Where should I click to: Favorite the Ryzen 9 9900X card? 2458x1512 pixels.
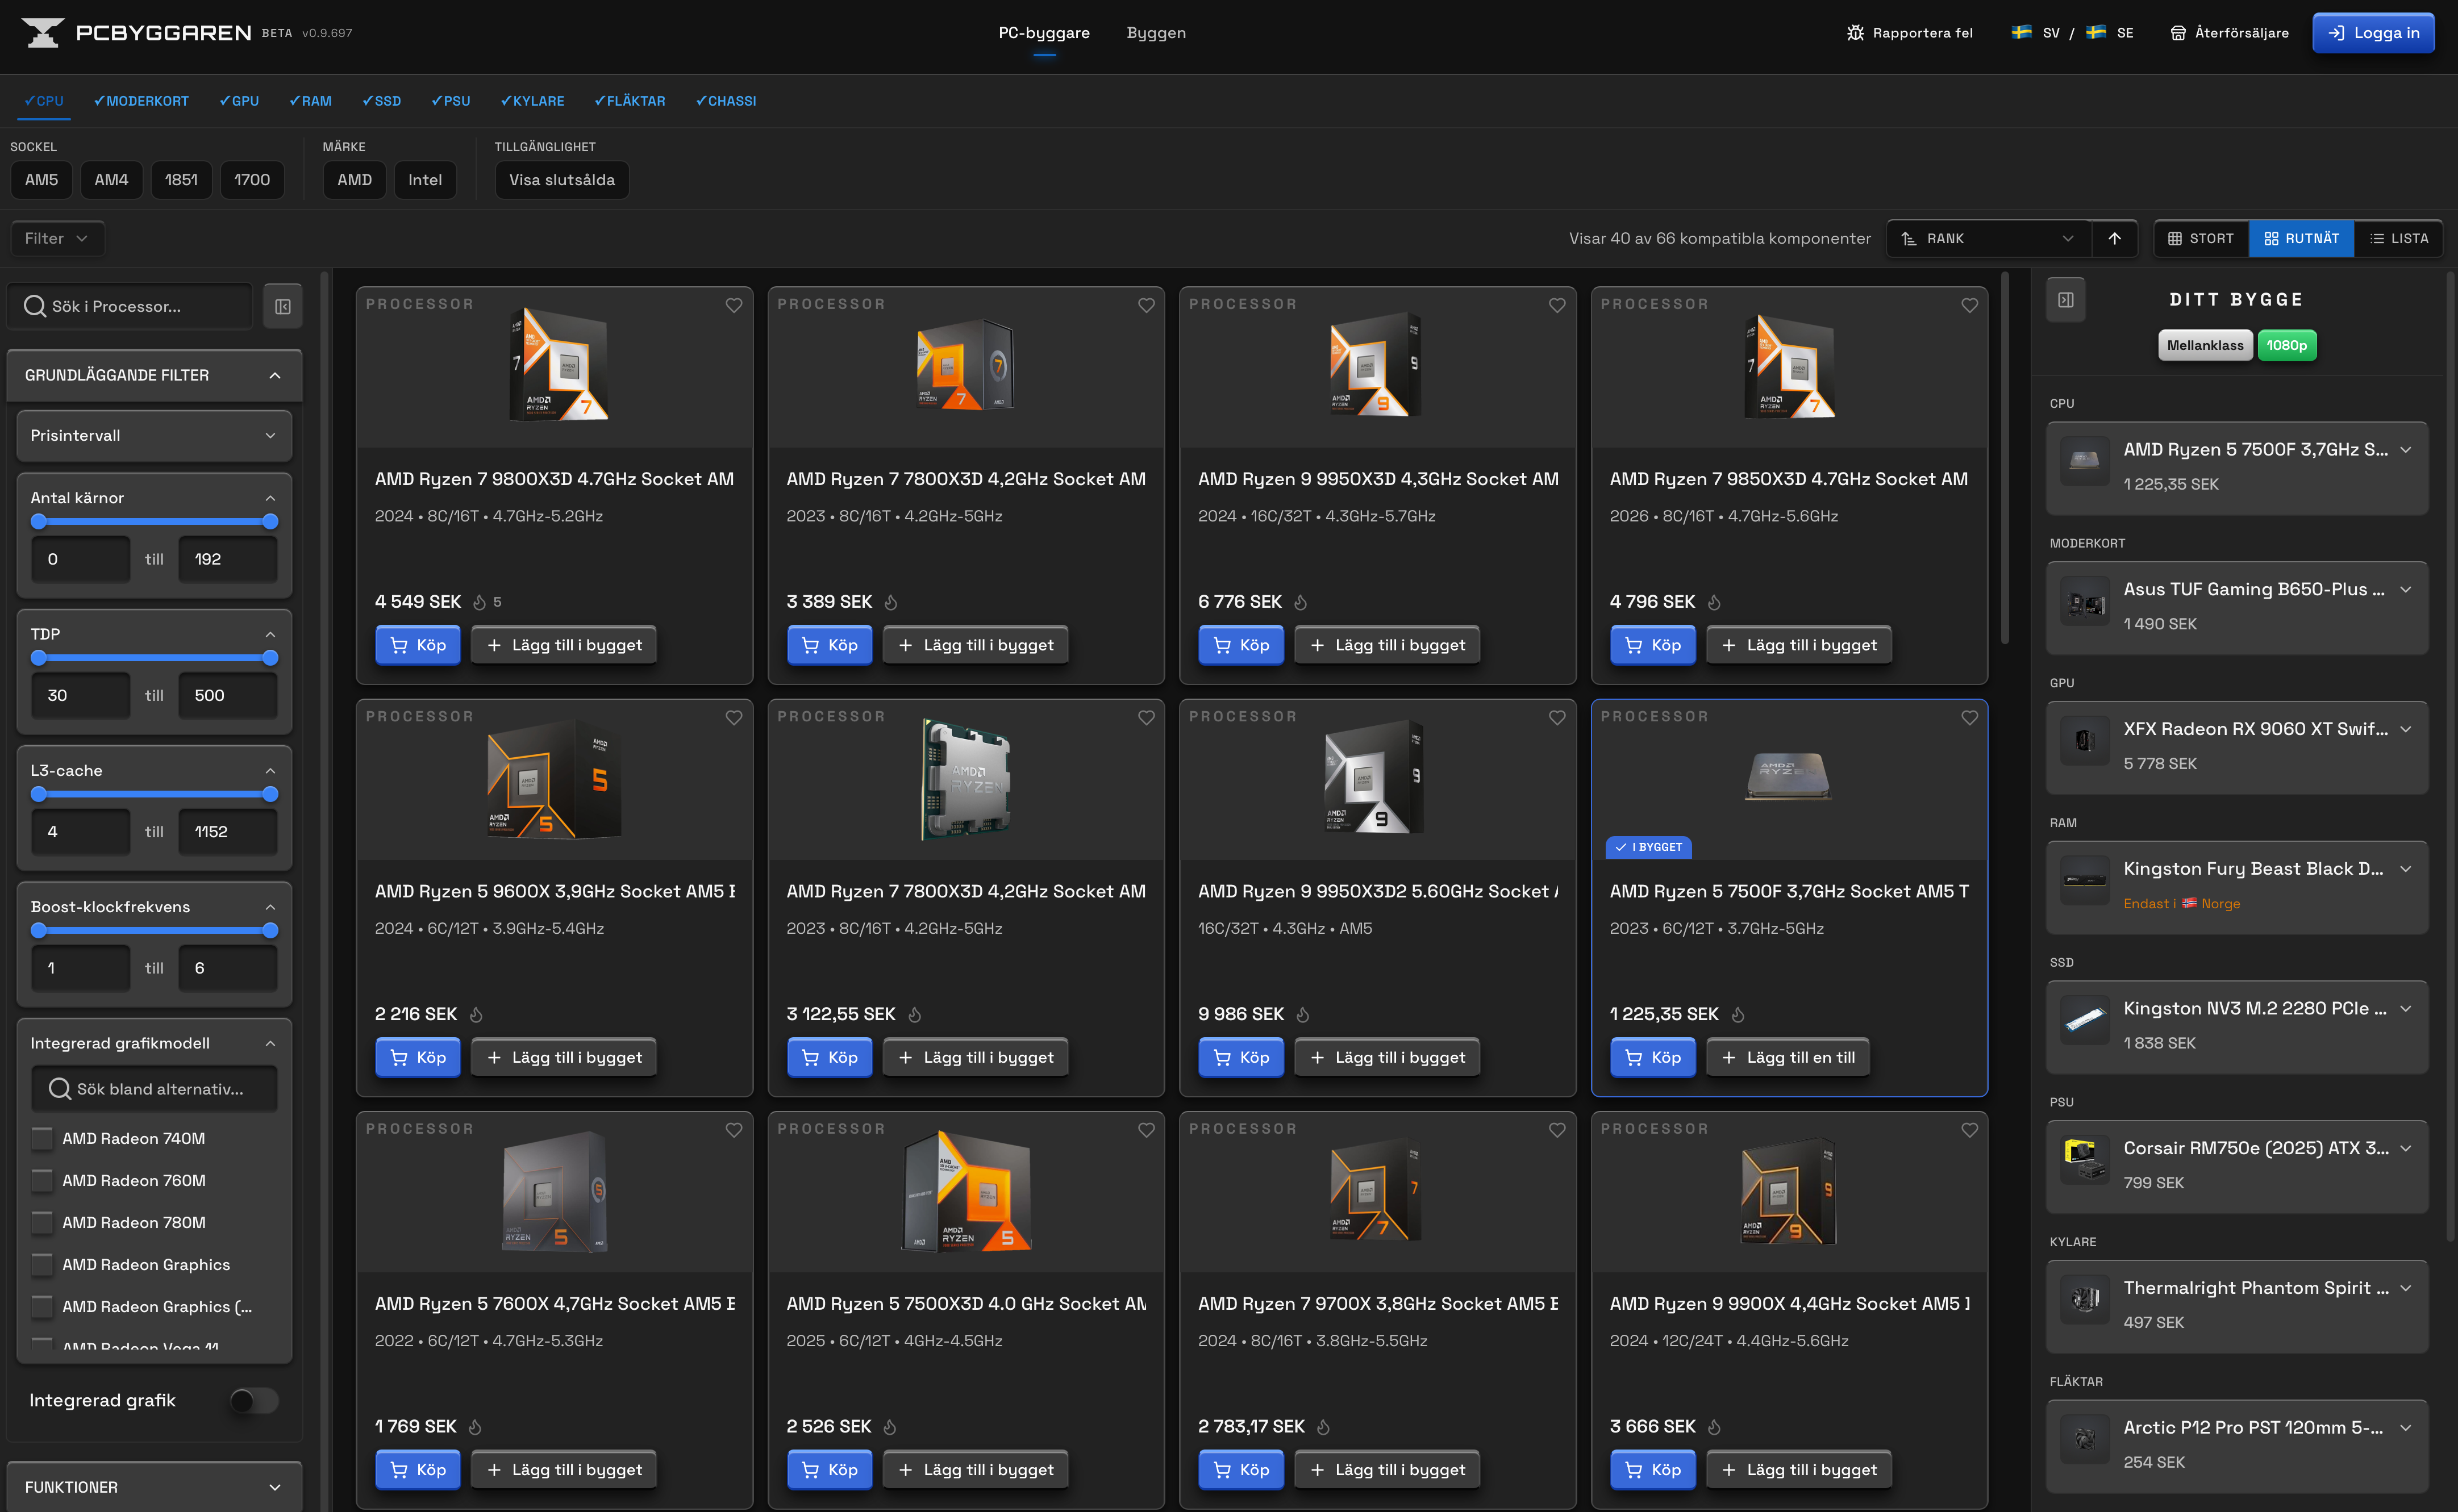pyautogui.click(x=1970, y=1130)
